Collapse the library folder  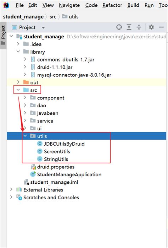[18, 52]
